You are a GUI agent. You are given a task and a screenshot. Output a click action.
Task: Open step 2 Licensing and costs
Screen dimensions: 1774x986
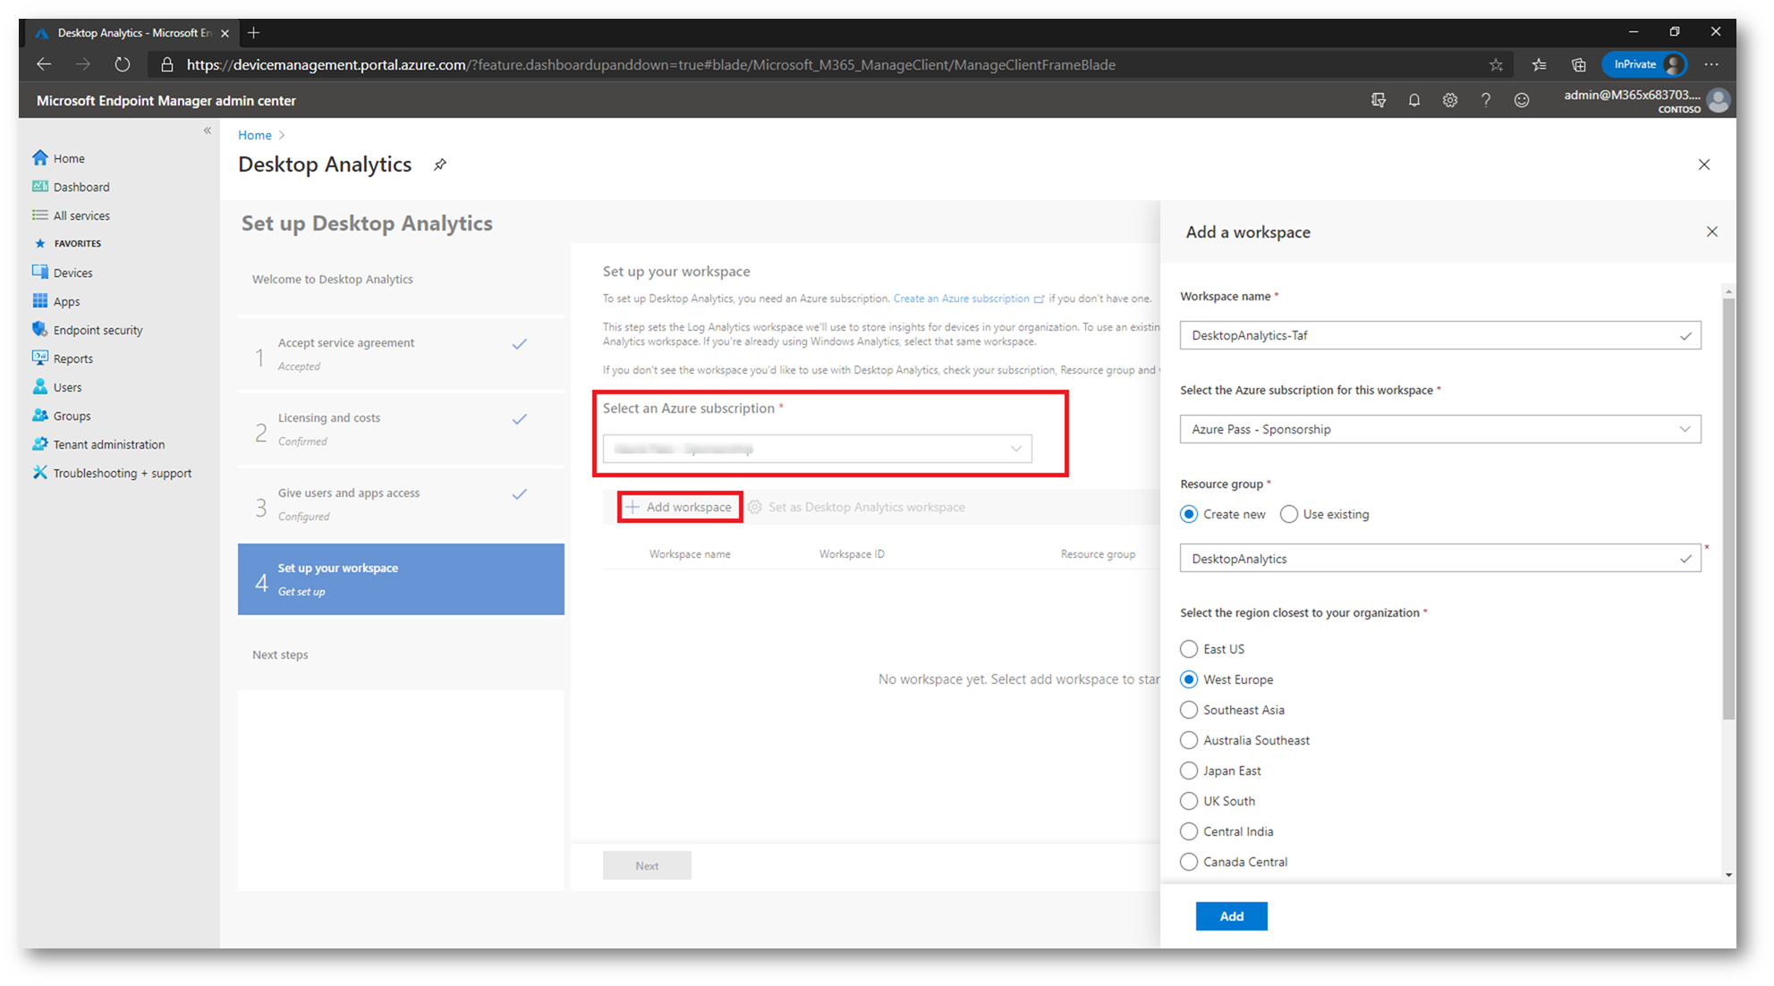pyautogui.click(x=401, y=429)
